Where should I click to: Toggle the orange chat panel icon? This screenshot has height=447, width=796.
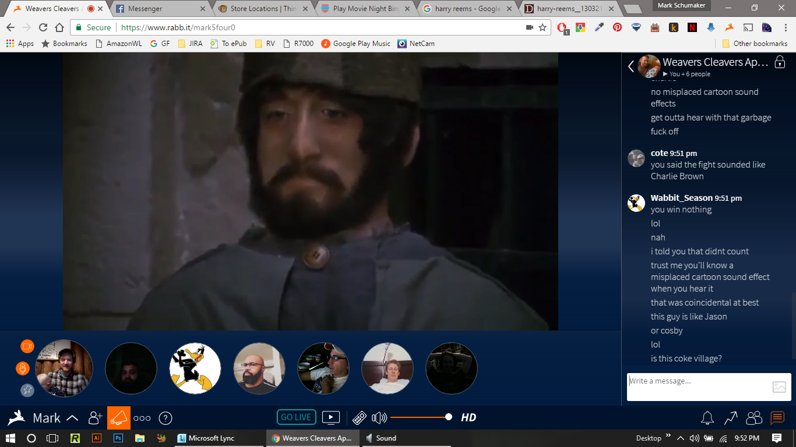[777, 417]
